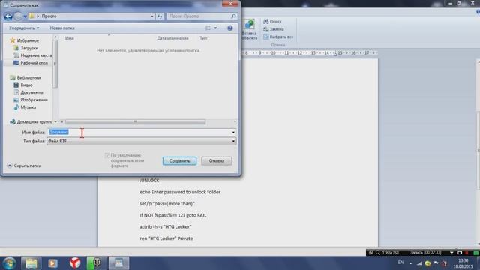
Task: Stop recording with the red recorder button
Action: pyautogui.click(x=466, y=253)
